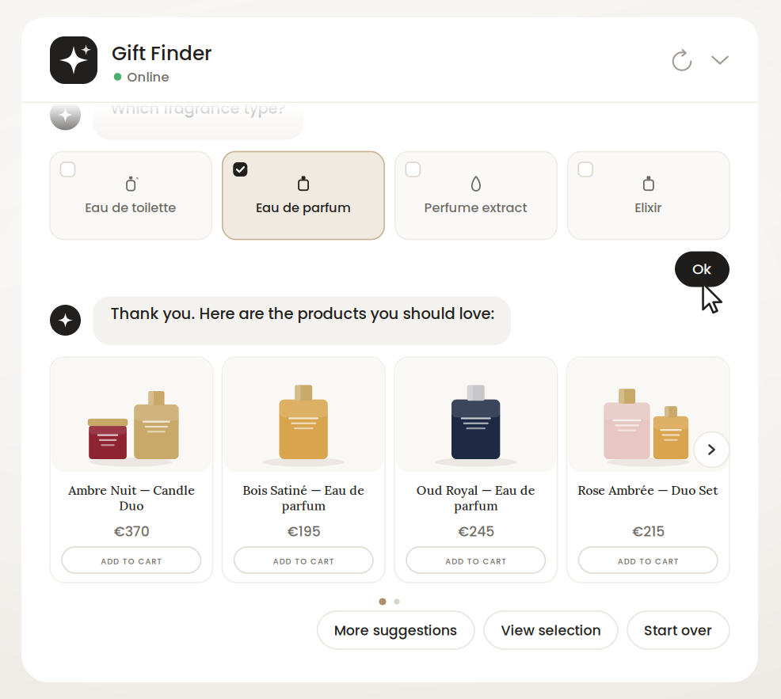Screen dimensions: 781x699
Task: Choose the View selection option
Action: point(551,630)
